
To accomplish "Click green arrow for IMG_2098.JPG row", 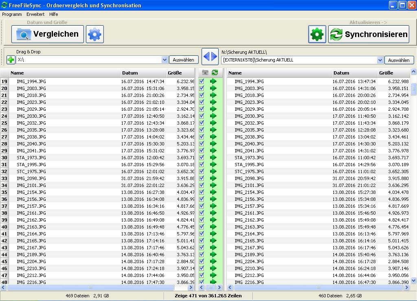I will pyautogui.click(x=213, y=178).
